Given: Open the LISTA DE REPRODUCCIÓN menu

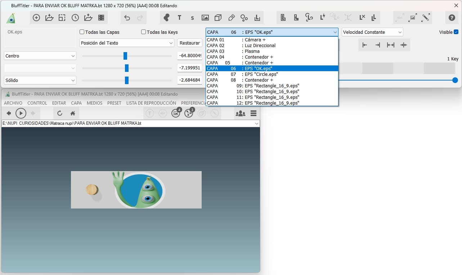Looking at the screenshot, I should click(151, 103).
